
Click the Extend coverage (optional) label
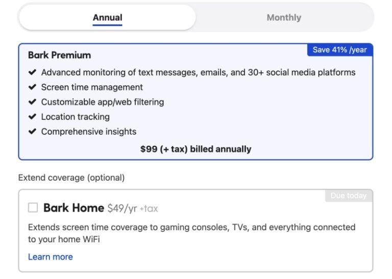pyautogui.click(x=71, y=178)
